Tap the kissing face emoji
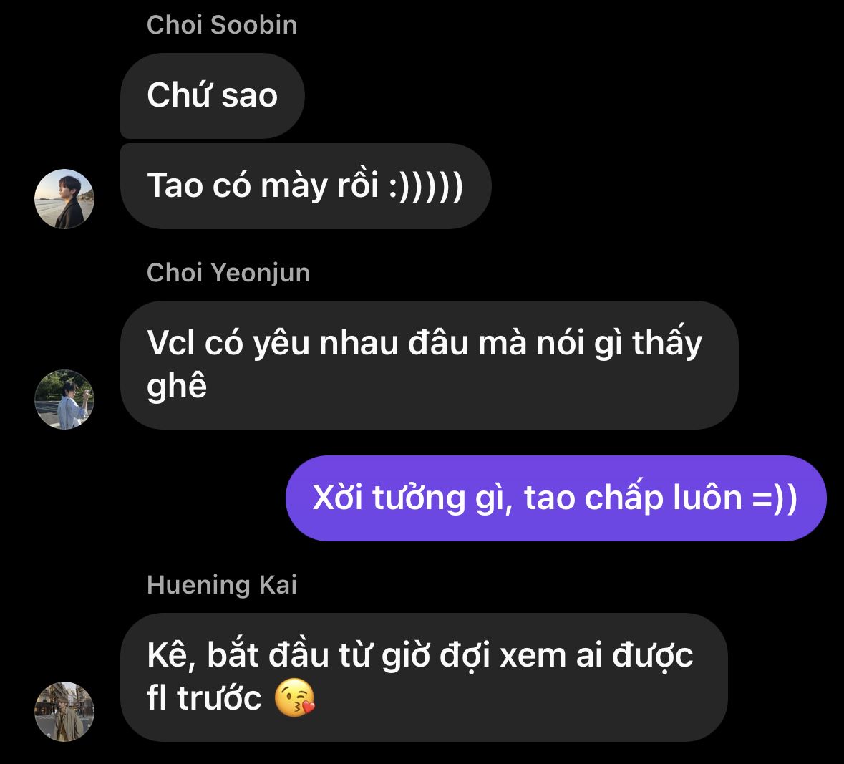 [x=294, y=698]
